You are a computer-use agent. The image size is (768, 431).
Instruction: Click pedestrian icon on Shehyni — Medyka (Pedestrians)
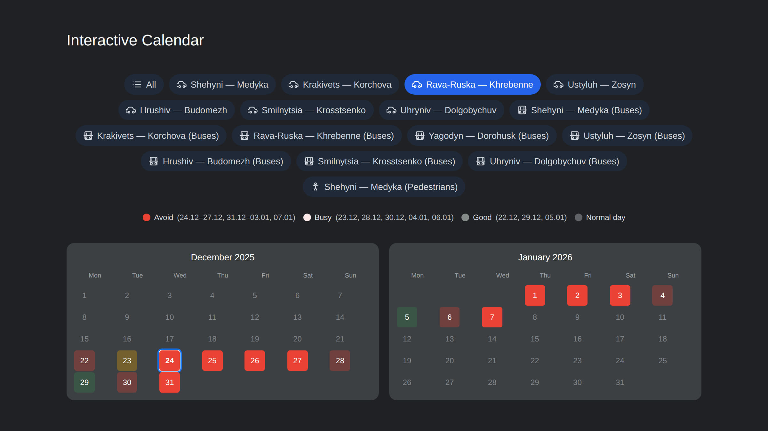[x=316, y=187]
